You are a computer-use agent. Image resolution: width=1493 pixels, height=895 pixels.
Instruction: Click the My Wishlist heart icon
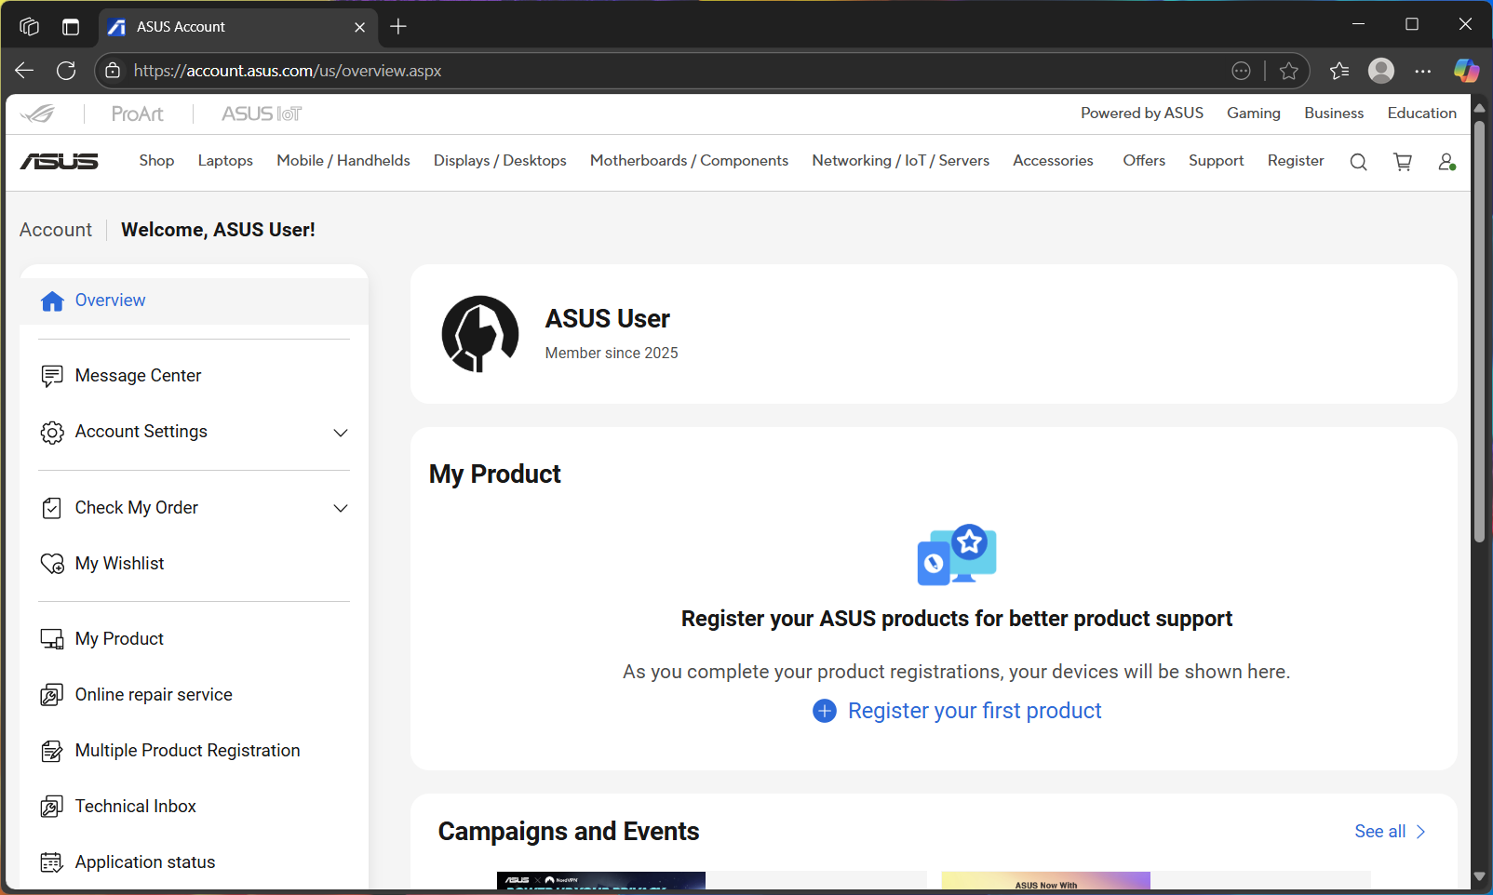(52, 564)
